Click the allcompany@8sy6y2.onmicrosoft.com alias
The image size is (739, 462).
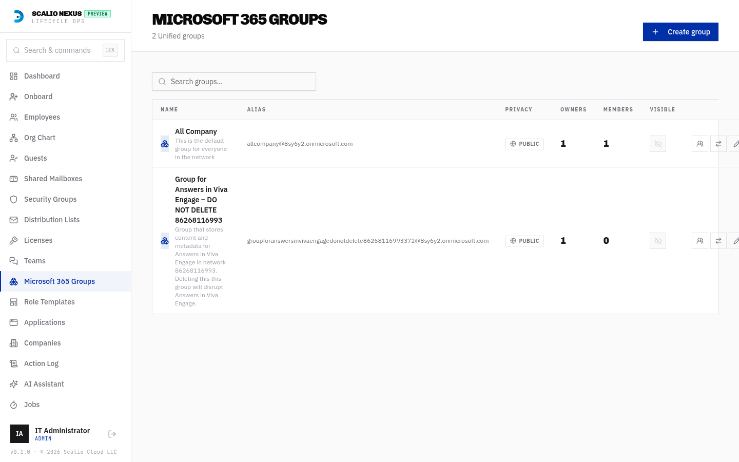click(x=300, y=144)
